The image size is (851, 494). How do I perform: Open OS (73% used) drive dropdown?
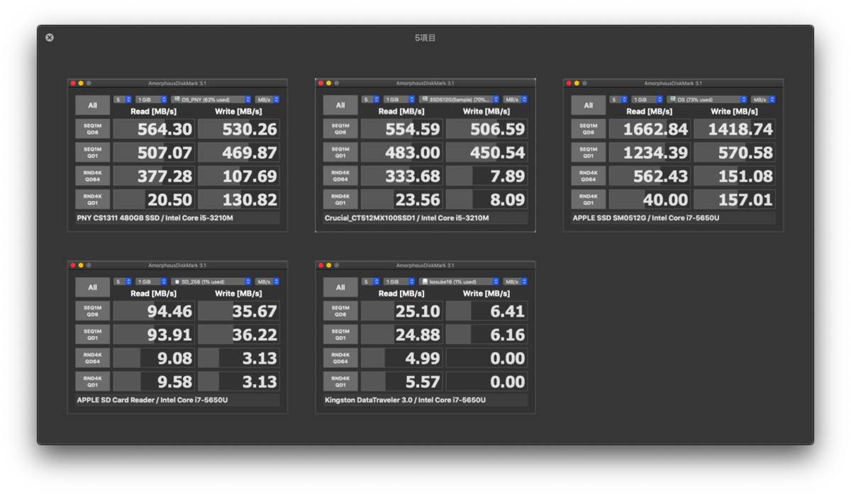click(x=707, y=100)
